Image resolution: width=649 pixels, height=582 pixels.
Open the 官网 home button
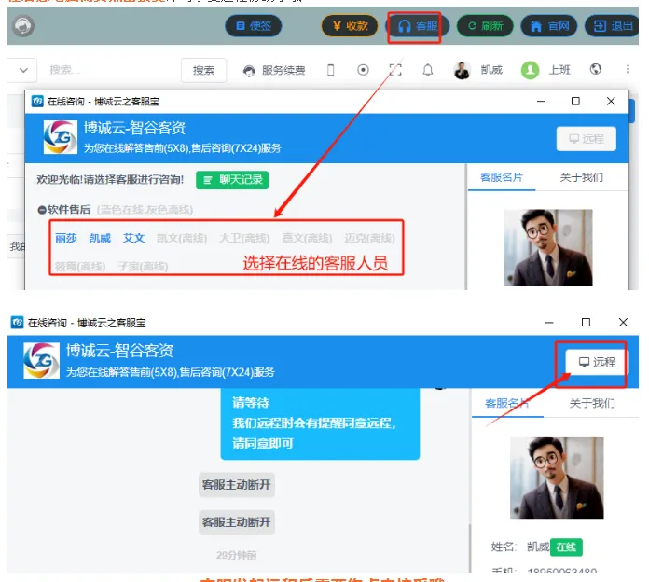coord(548,26)
